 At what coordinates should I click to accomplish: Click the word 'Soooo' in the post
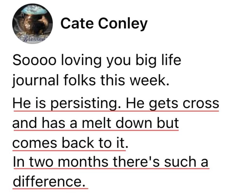pos(34,60)
